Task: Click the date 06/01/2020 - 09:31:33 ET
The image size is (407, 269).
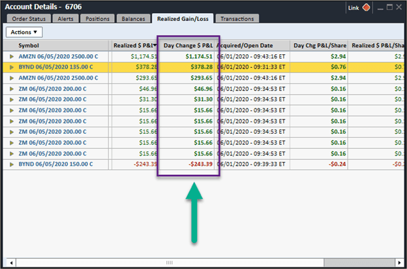Action: pyautogui.click(x=251, y=67)
